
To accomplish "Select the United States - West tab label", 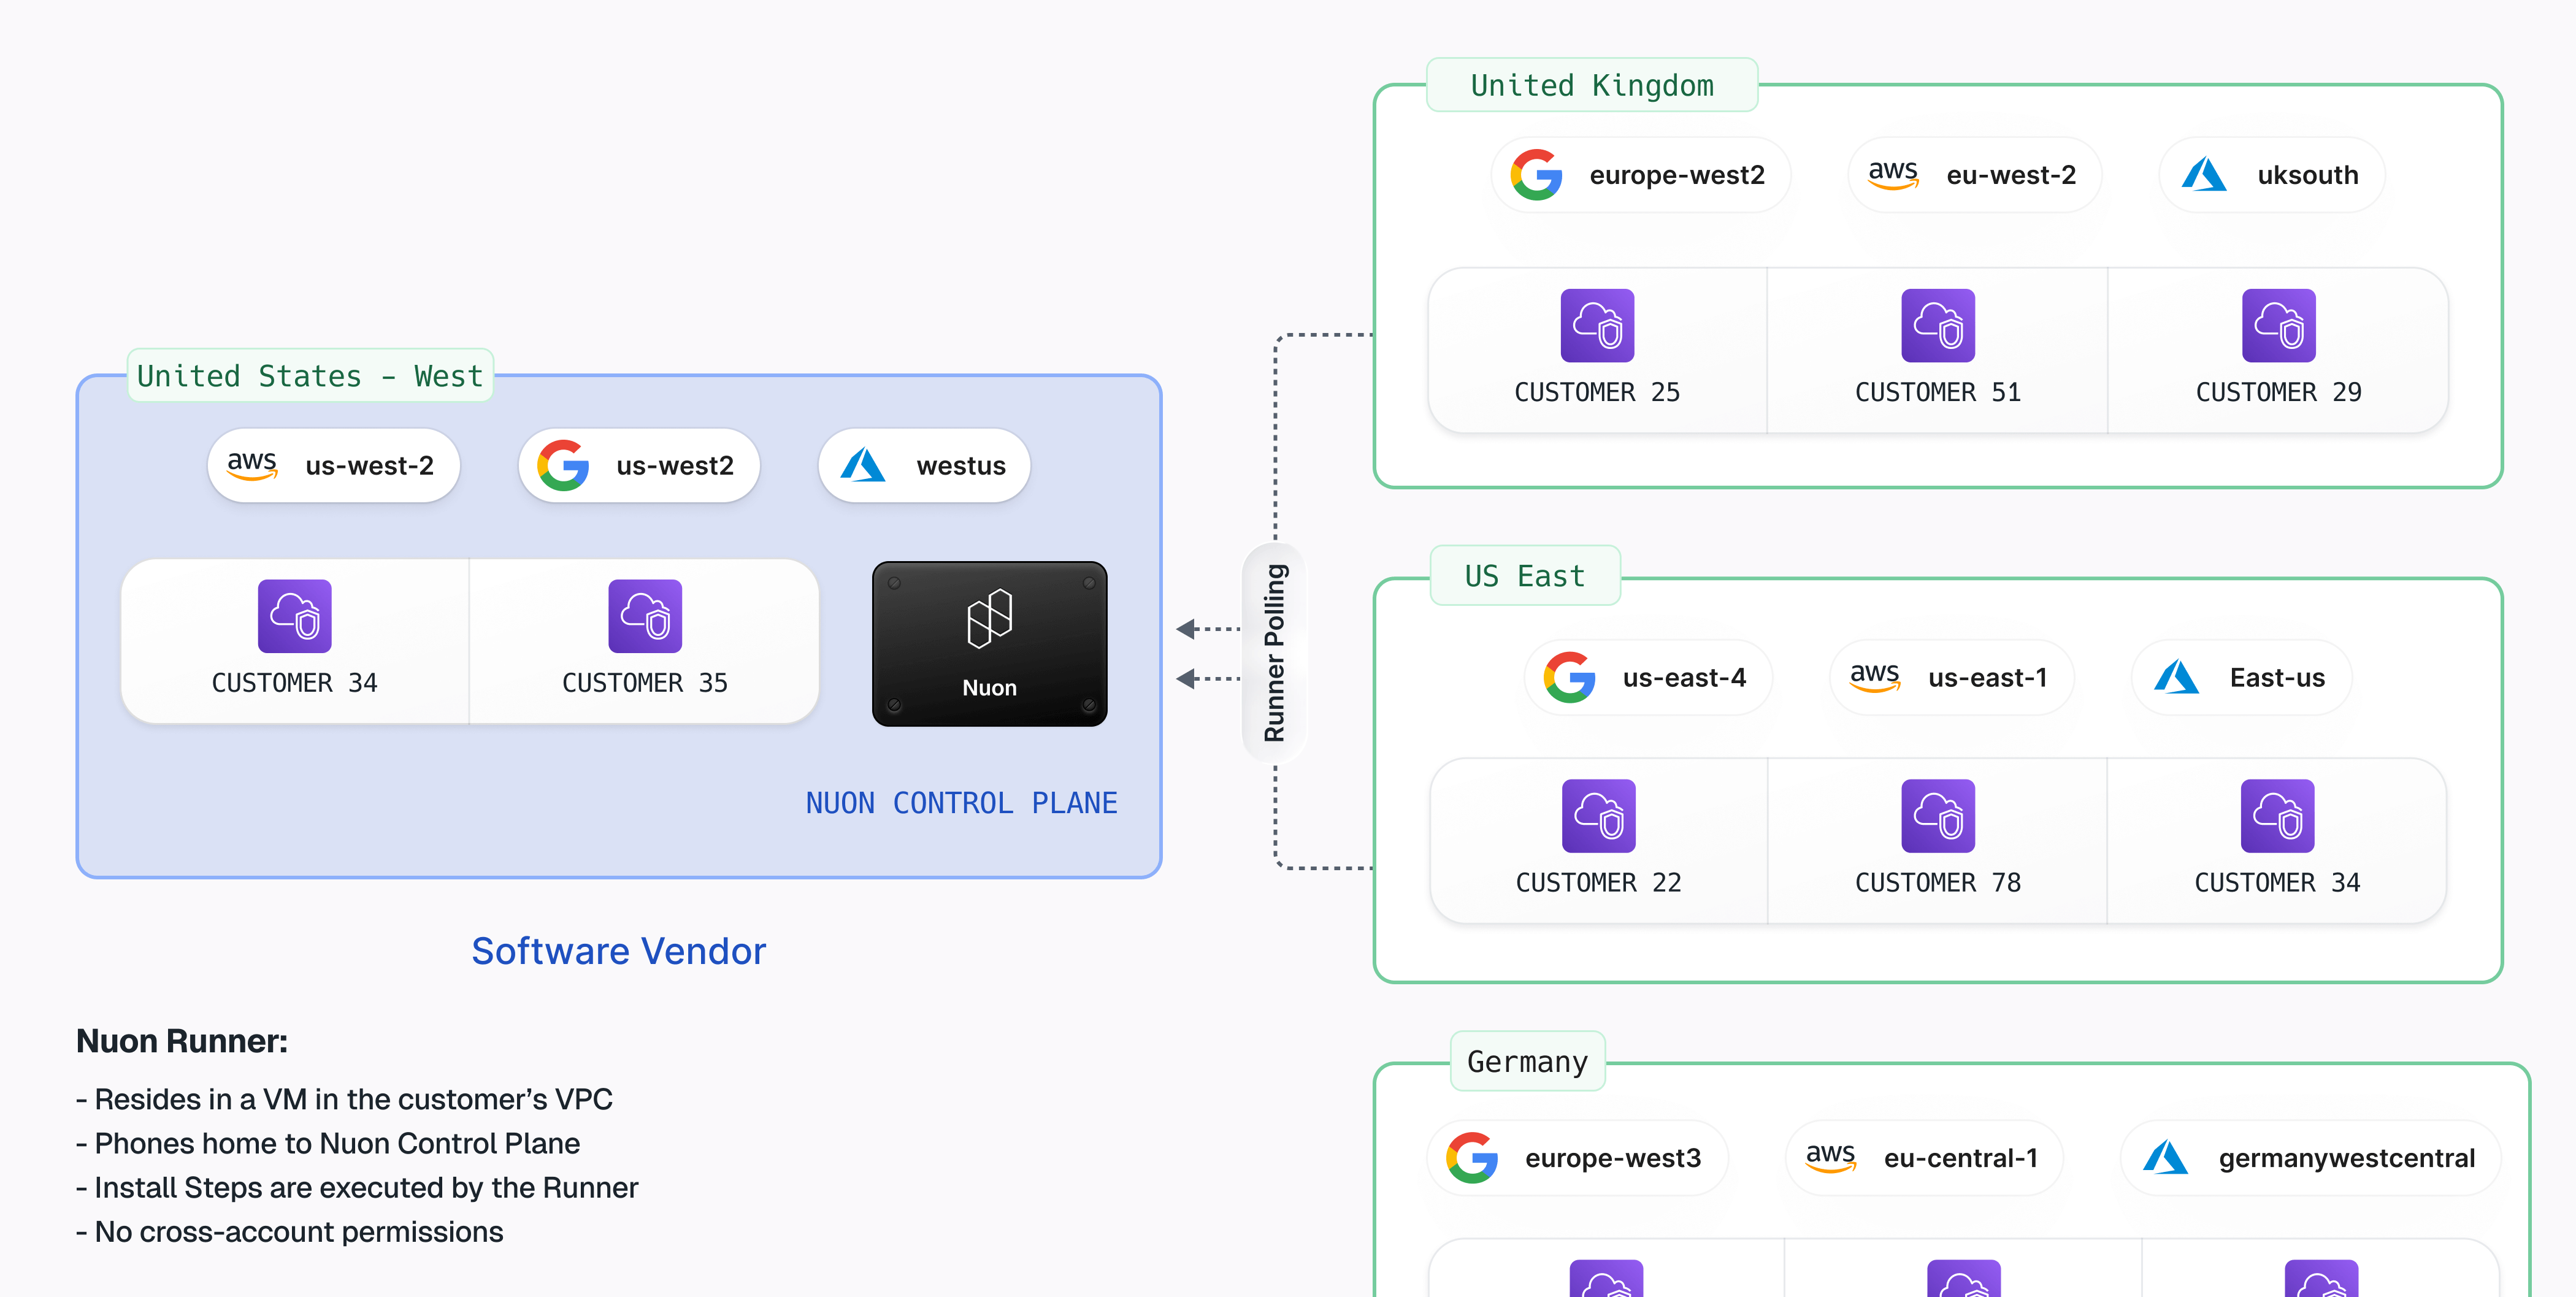I will 309,375.
